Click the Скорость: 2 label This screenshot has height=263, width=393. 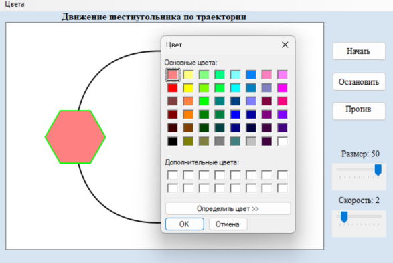[x=359, y=200]
